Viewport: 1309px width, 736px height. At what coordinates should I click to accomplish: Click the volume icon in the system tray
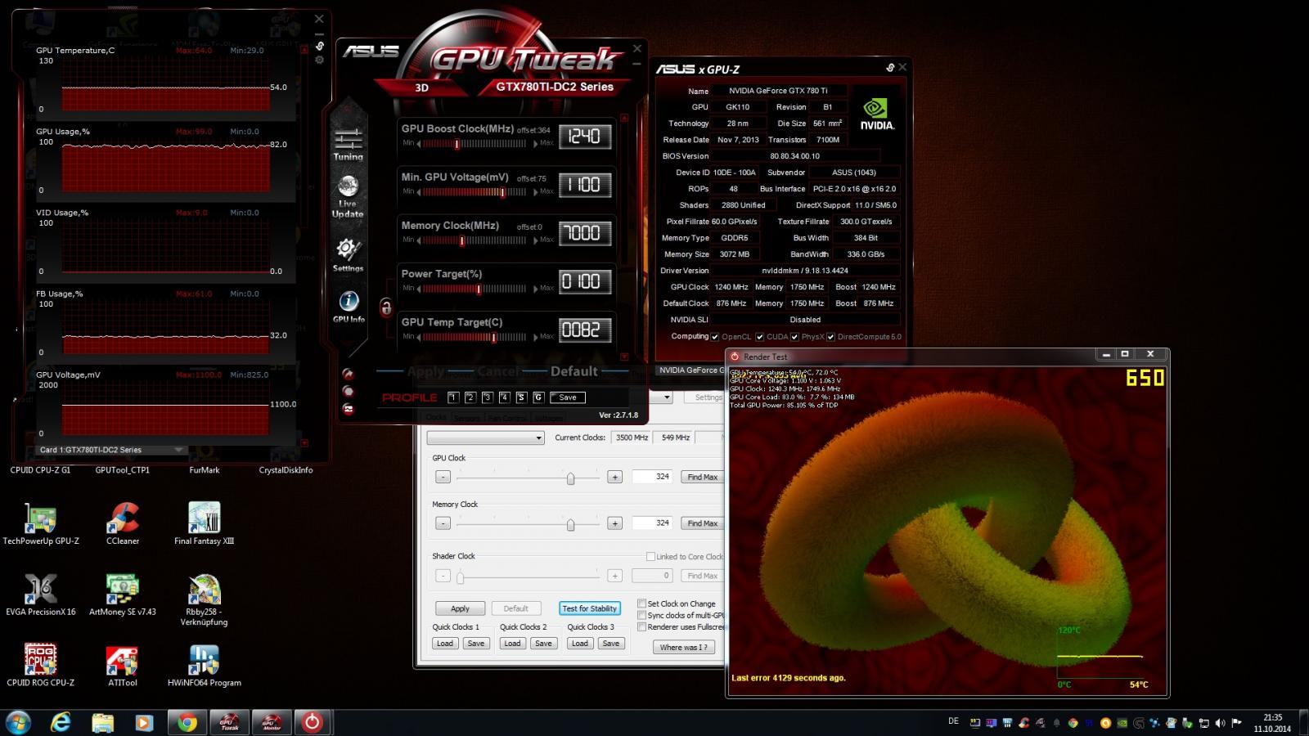[1220, 723]
